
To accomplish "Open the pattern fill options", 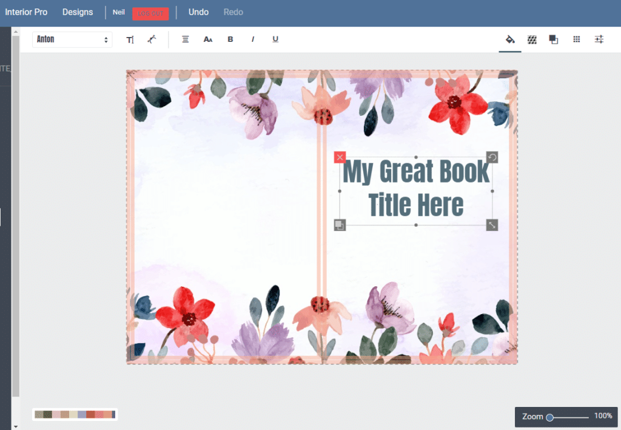I will 532,39.
